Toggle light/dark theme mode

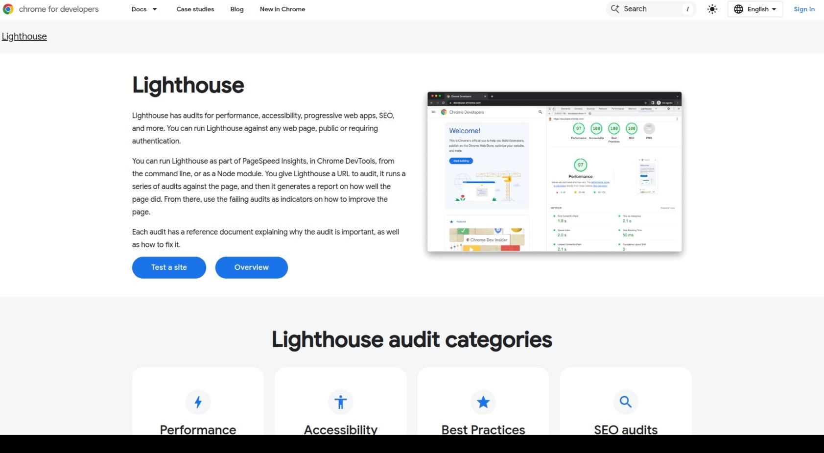click(x=712, y=9)
